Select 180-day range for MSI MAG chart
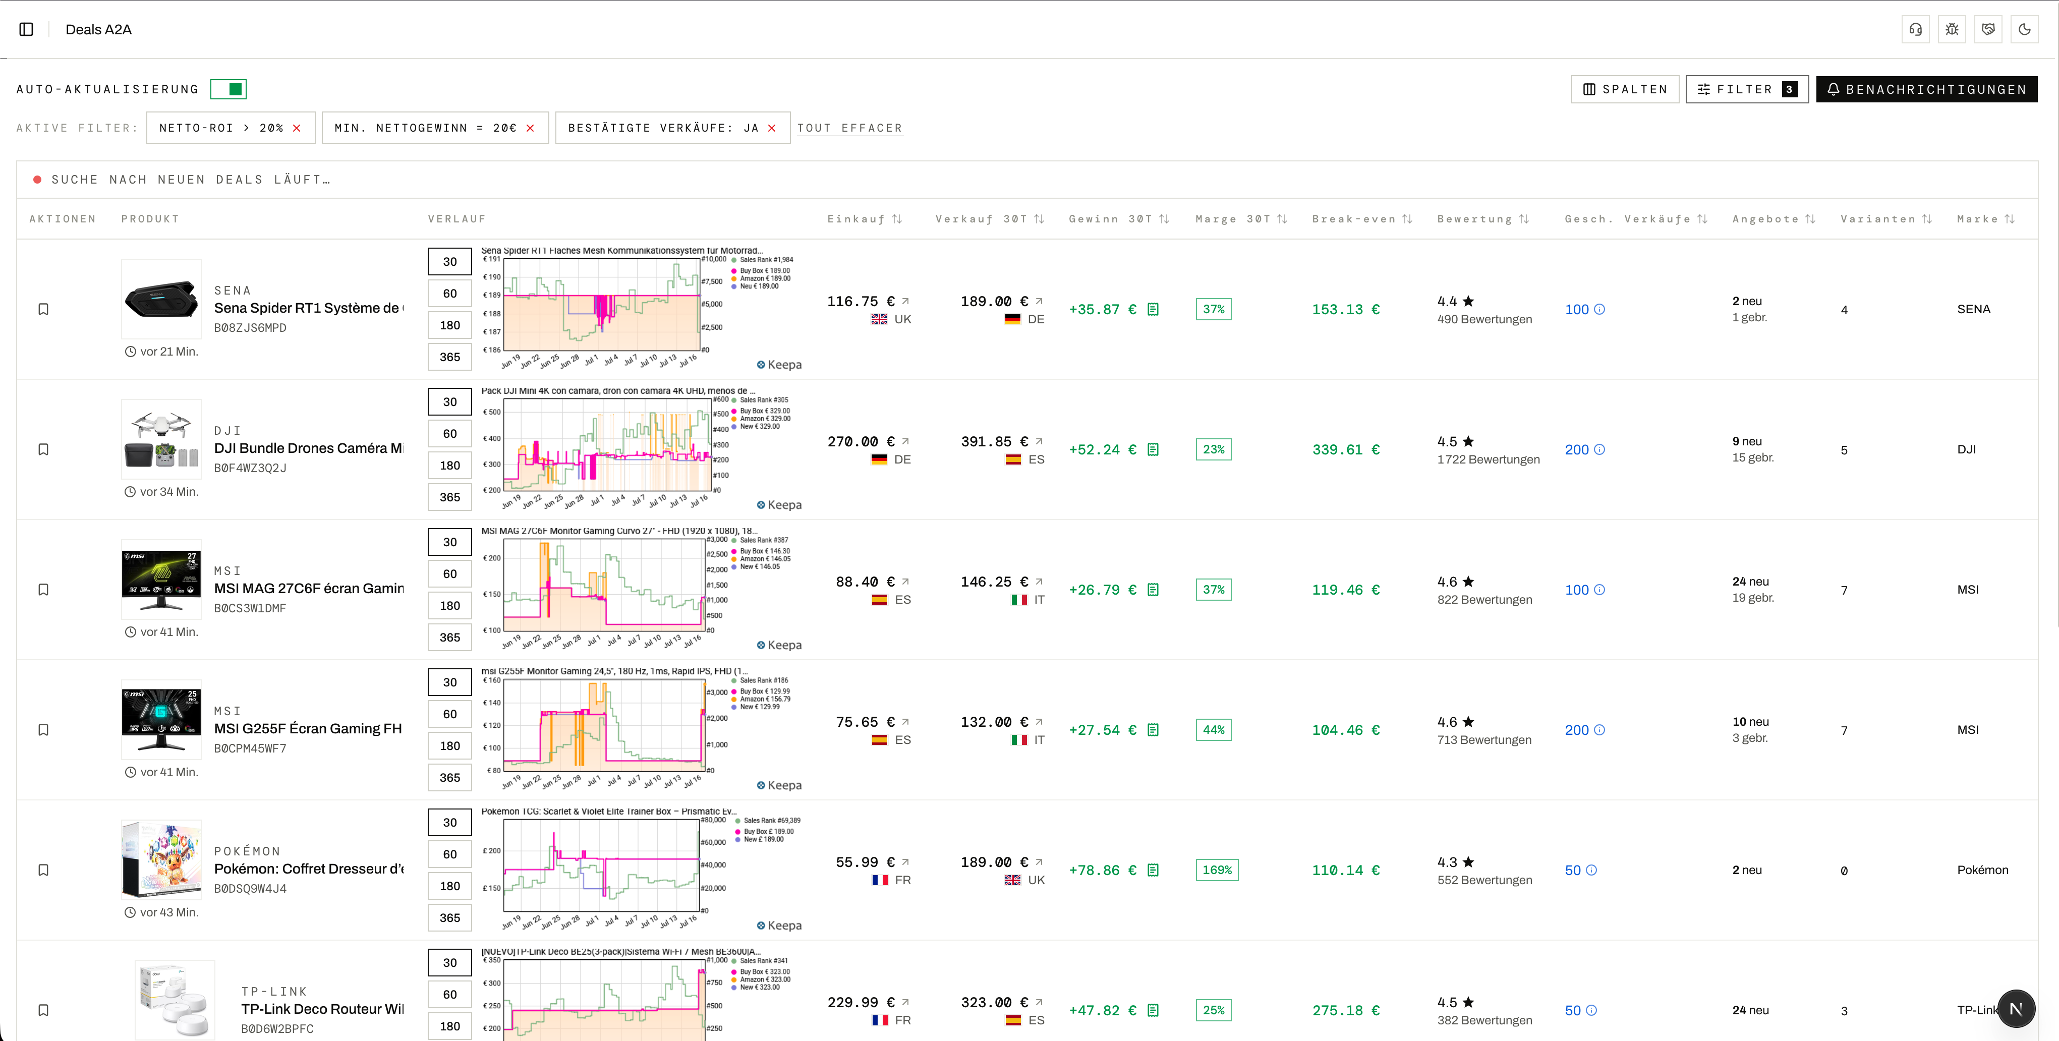This screenshot has width=2059, height=1041. click(450, 606)
